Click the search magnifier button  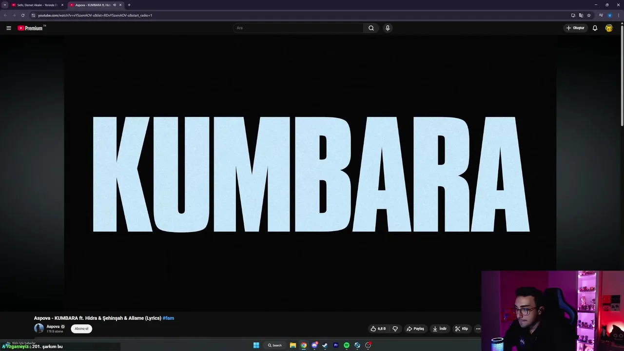(x=371, y=28)
